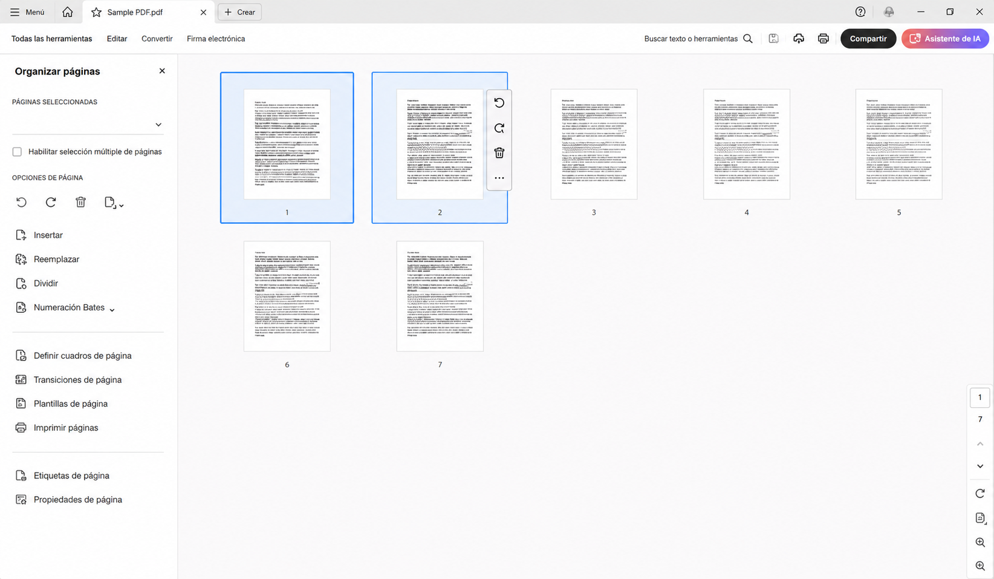Open the Editar menu
Viewport: 994px width, 579px height.
tap(117, 39)
